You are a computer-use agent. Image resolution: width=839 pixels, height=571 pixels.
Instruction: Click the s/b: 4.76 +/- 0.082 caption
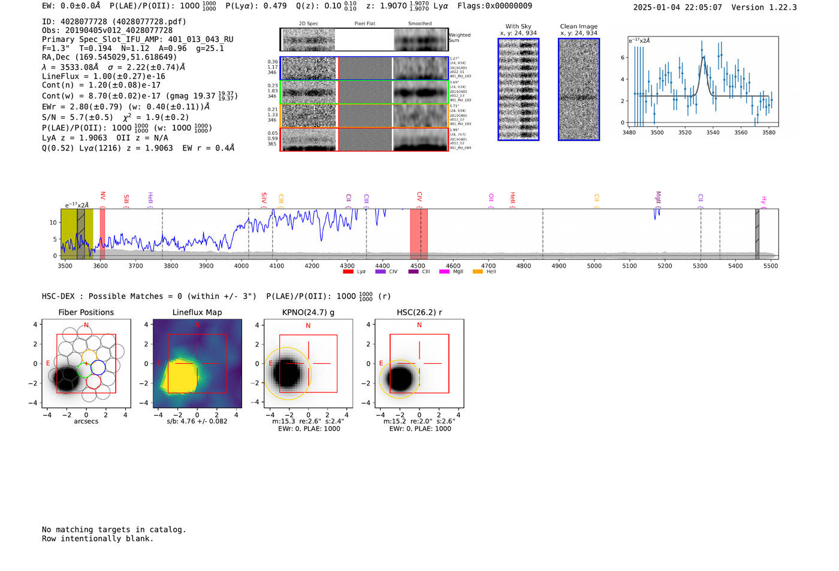click(x=197, y=421)
